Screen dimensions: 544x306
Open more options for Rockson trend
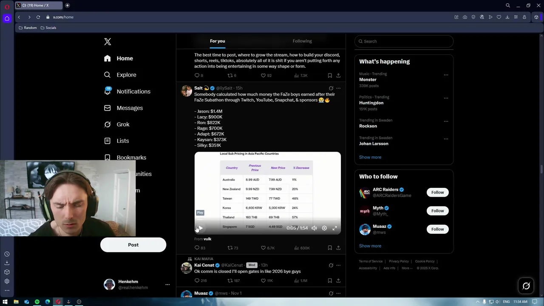point(446,121)
